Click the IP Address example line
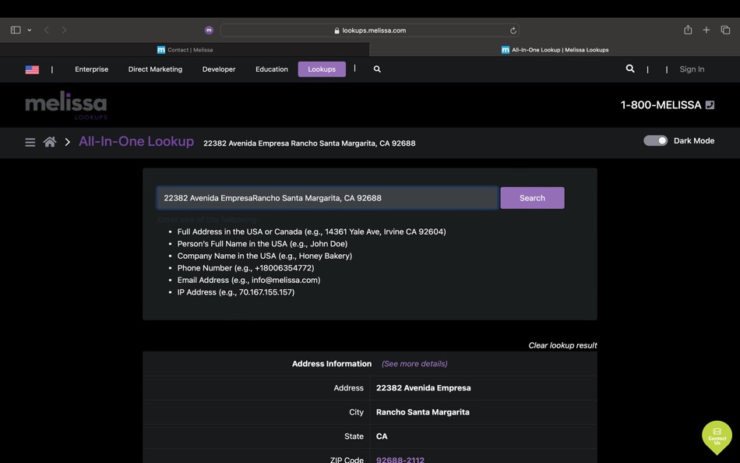The width and height of the screenshot is (740, 463). [236, 292]
